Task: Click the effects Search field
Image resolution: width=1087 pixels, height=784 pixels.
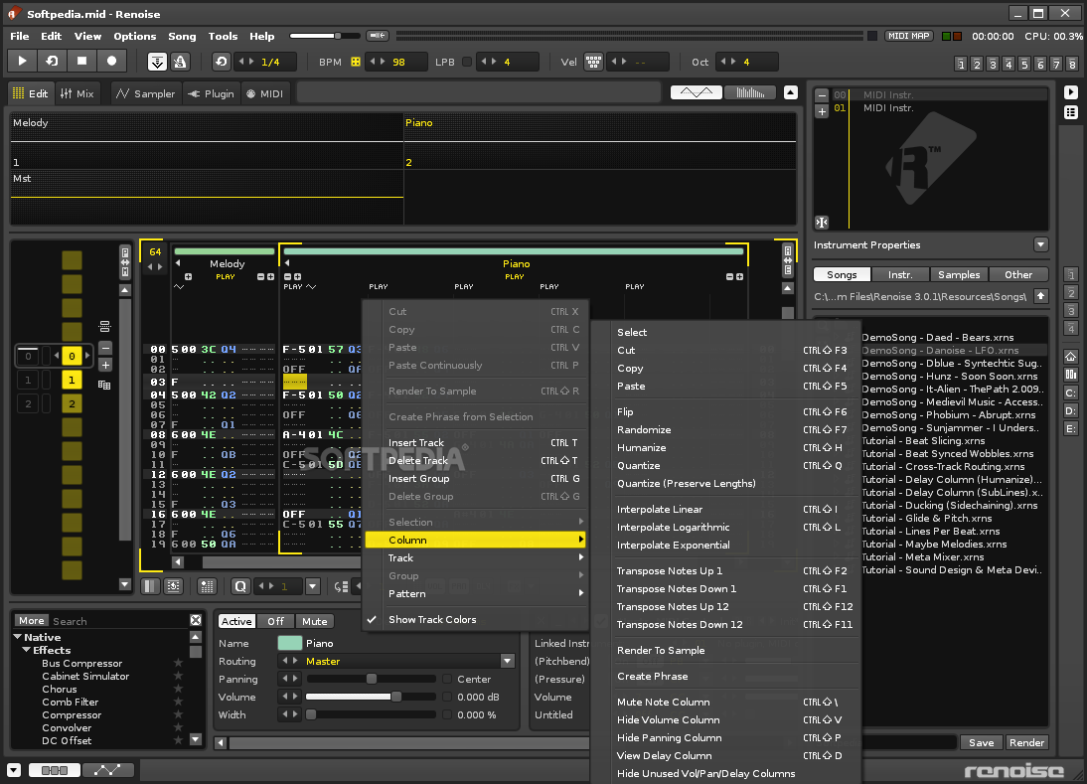Action: coord(118,621)
